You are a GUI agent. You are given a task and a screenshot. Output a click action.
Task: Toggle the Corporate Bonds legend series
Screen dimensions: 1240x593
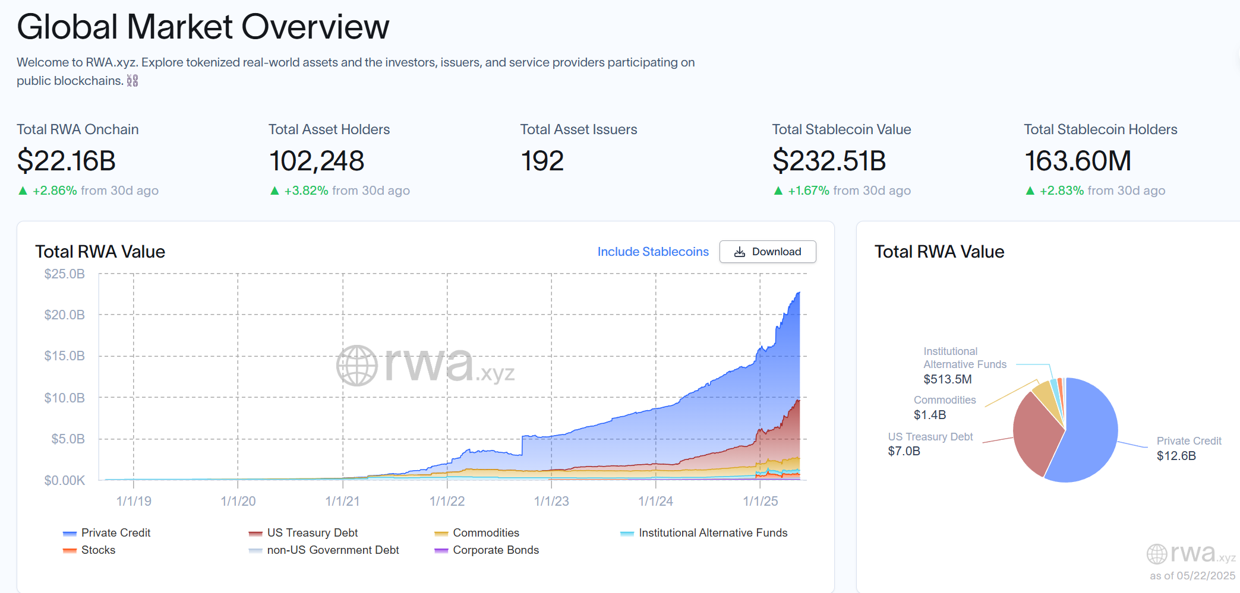tap(487, 550)
